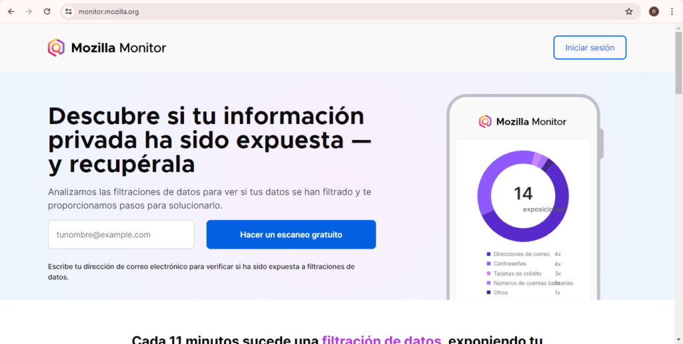Open the Chrome profile avatar
This screenshot has height=344, width=683.
(654, 12)
